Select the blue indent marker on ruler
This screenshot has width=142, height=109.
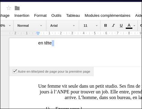[38, 33]
